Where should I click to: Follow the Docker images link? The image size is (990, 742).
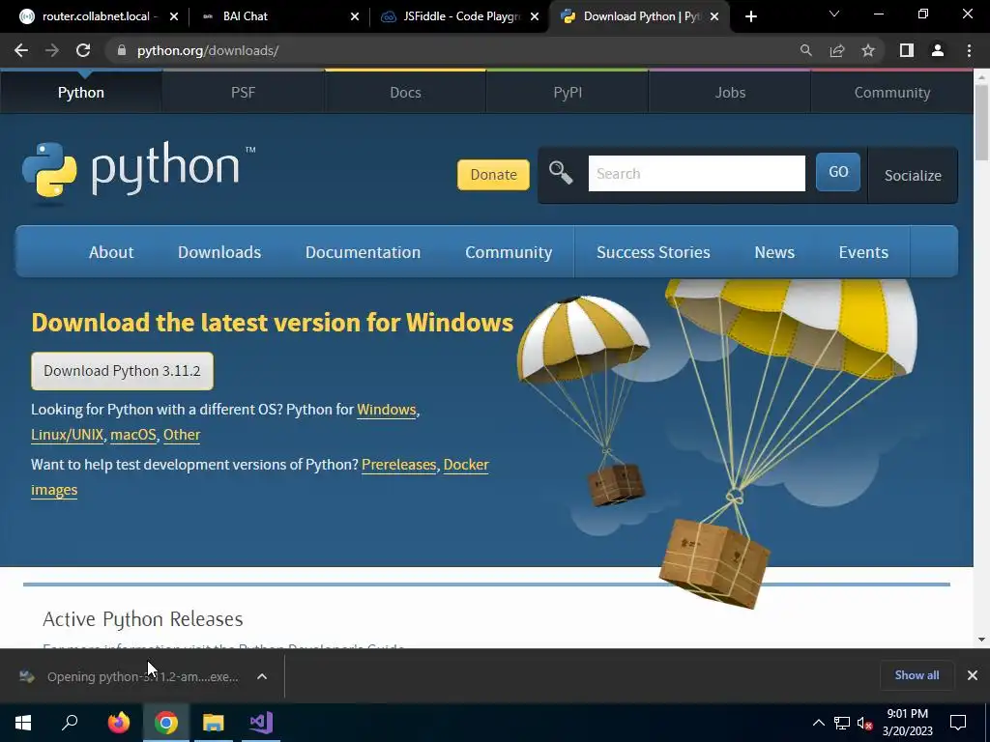point(466,465)
